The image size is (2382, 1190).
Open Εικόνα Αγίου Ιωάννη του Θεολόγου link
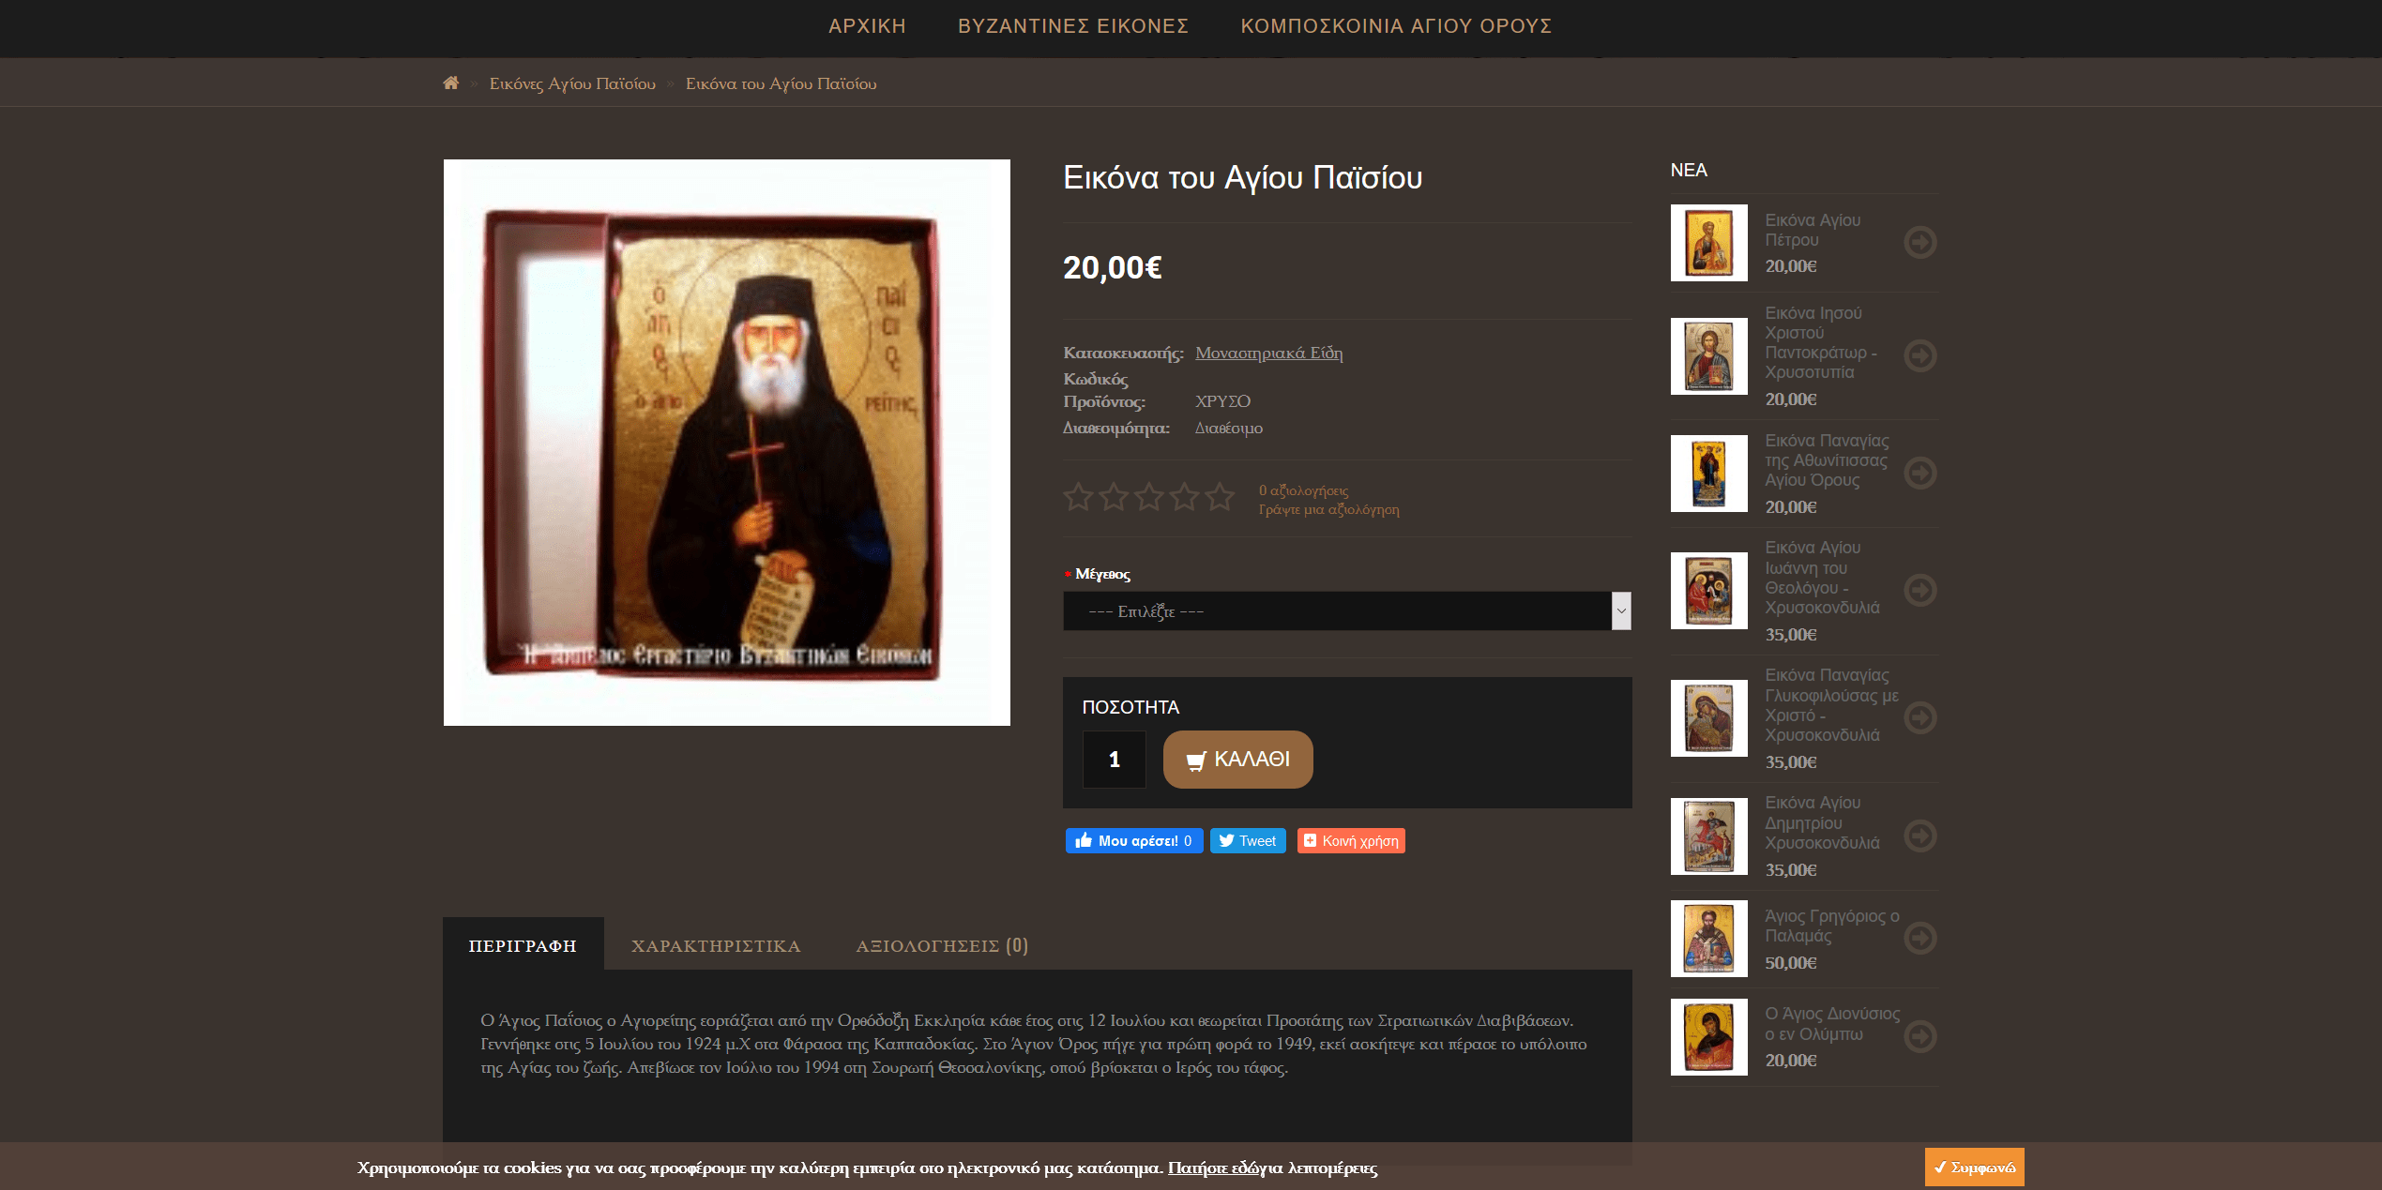[x=1822, y=578]
